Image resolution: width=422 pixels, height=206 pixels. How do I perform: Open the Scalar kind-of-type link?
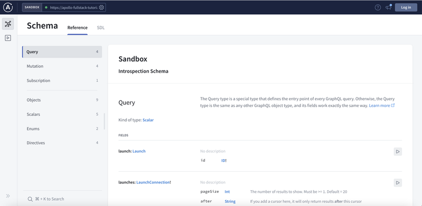[148, 120]
